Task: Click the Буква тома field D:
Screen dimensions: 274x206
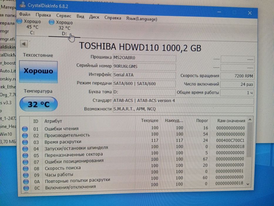Action: click(x=144, y=92)
